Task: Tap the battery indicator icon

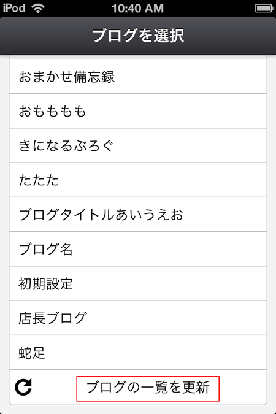Action: pyautogui.click(x=264, y=8)
